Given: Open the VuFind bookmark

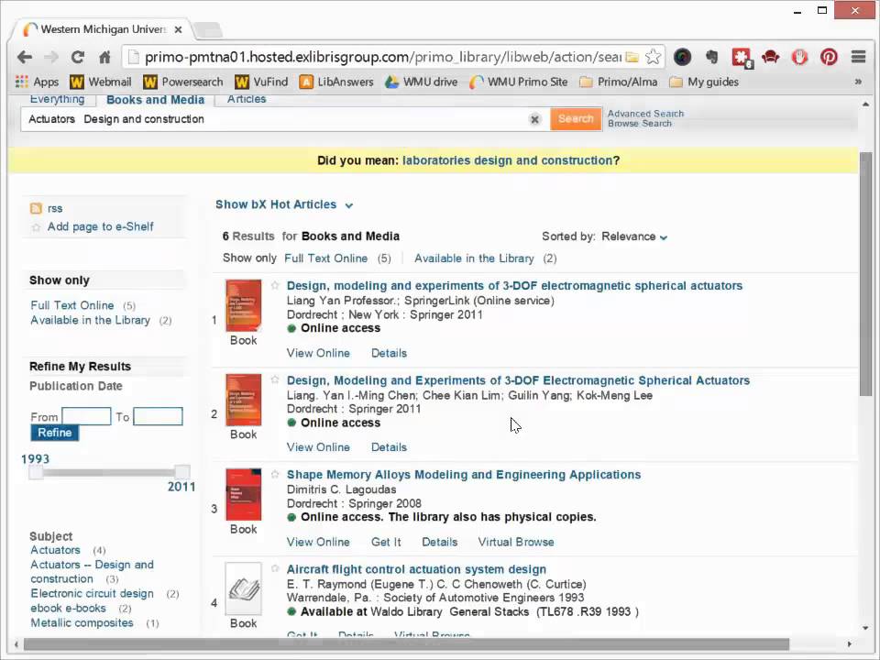Looking at the screenshot, I should [261, 82].
